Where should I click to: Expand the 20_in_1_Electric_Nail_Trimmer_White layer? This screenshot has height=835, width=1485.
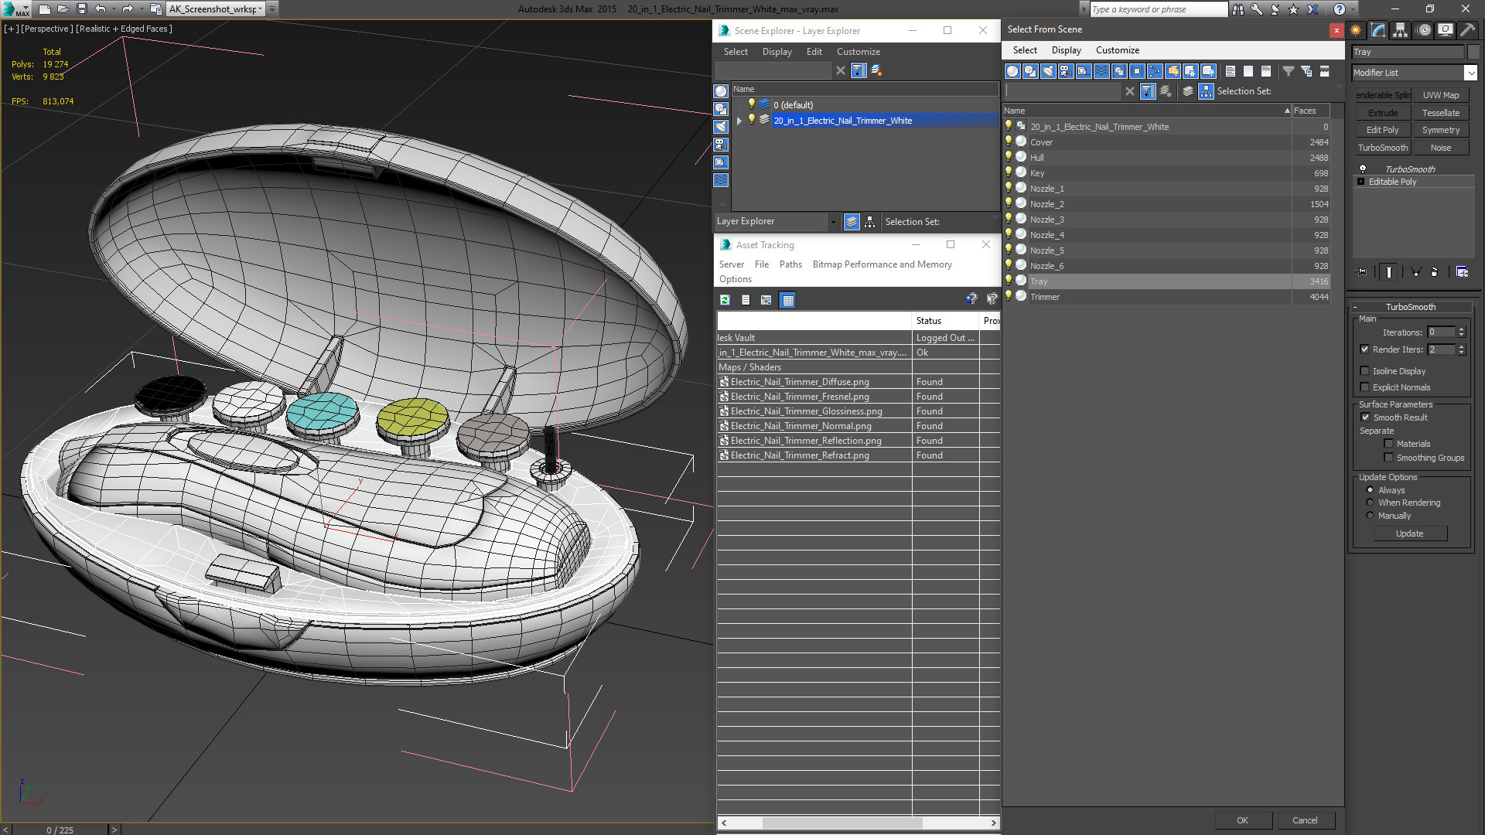[739, 119]
